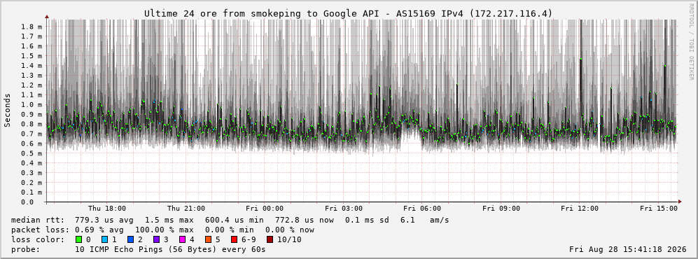The width and height of the screenshot is (698, 259).
Task: Click the 1.0 m y-axis tick label
Action: (x=31, y=104)
